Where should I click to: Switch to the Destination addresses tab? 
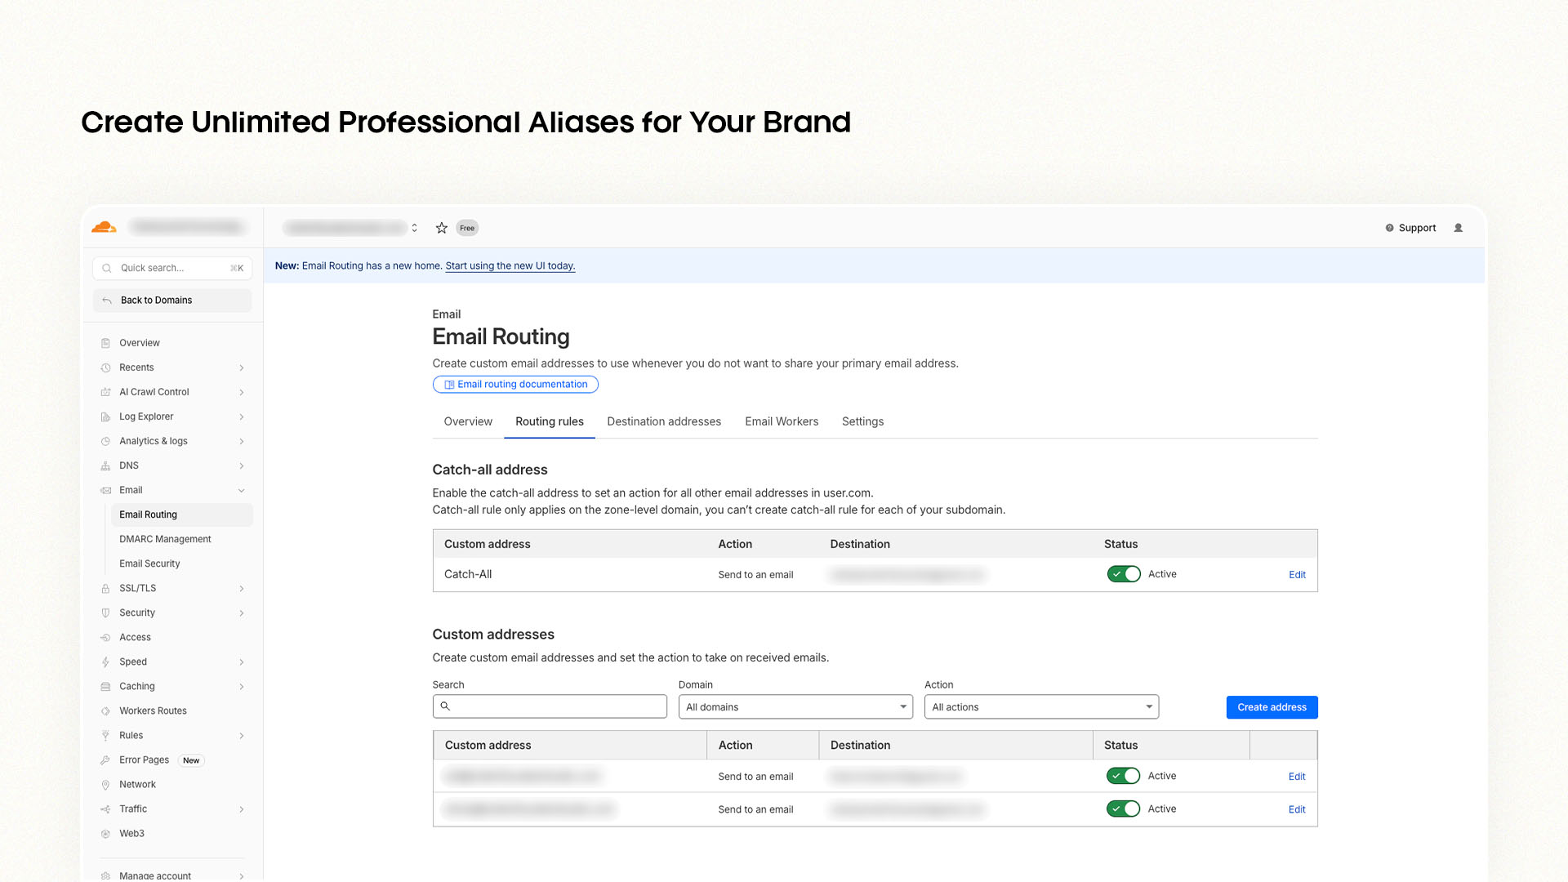pos(664,421)
